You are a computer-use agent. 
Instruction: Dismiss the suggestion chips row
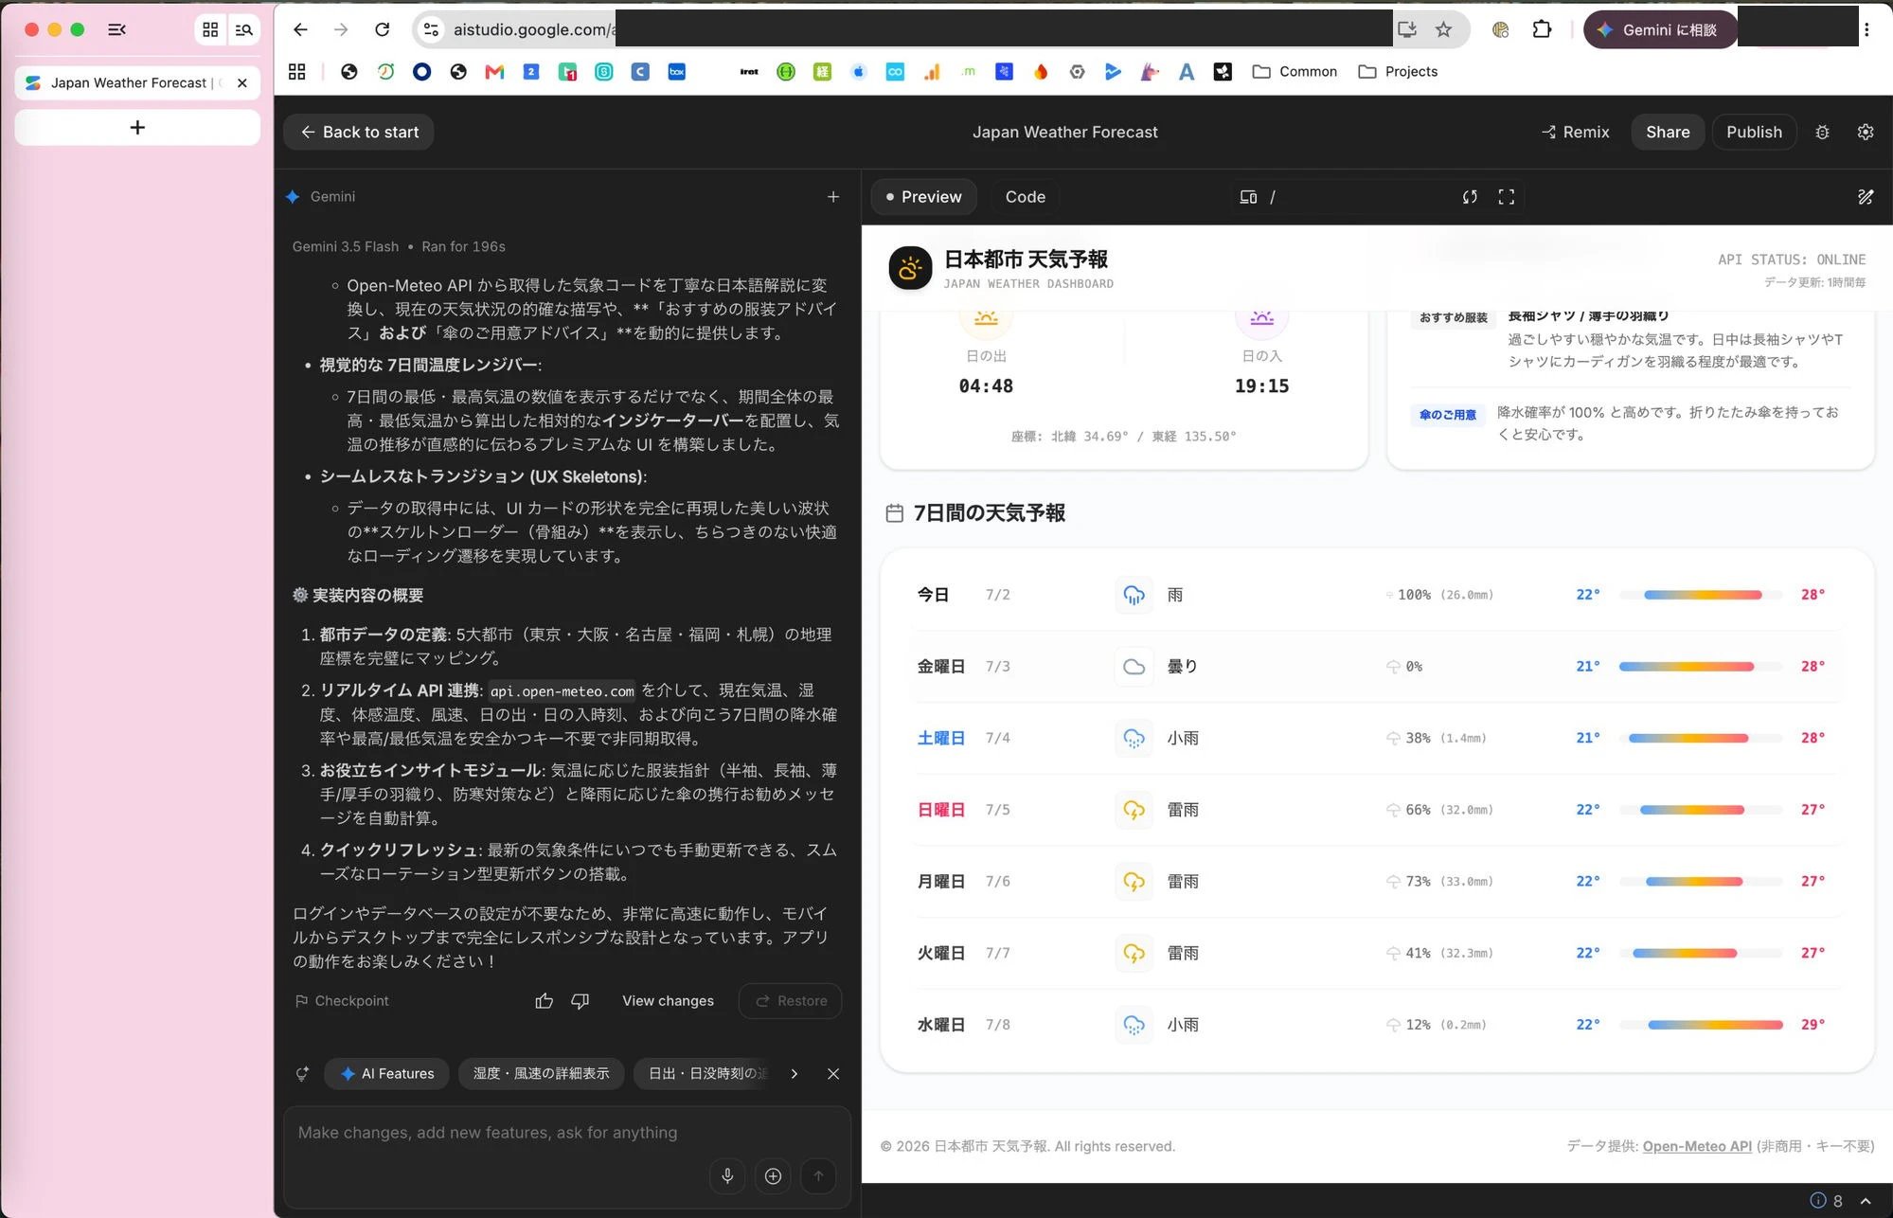[x=832, y=1074]
